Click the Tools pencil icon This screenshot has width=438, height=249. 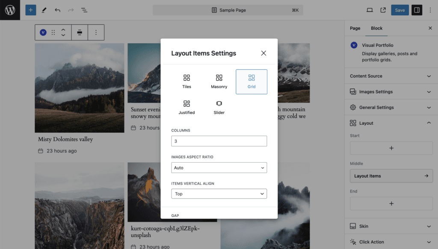coord(44,10)
